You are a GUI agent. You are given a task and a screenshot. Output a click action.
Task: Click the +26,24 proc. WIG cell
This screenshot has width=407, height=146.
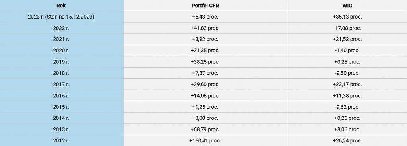tap(347, 141)
